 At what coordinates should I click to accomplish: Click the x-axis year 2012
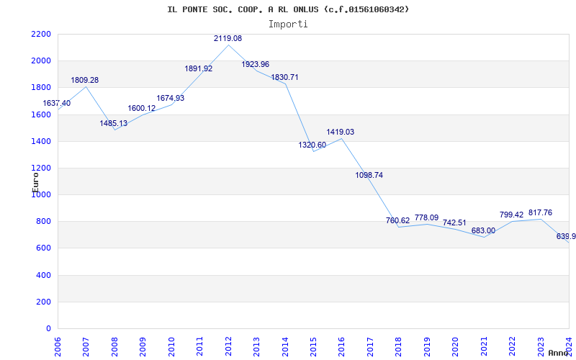click(228, 346)
